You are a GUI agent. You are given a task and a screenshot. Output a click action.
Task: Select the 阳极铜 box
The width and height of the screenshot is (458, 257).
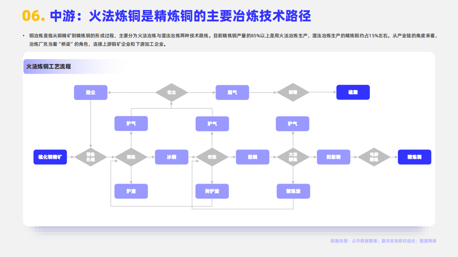pyautogui.click(x=334, y=157)
